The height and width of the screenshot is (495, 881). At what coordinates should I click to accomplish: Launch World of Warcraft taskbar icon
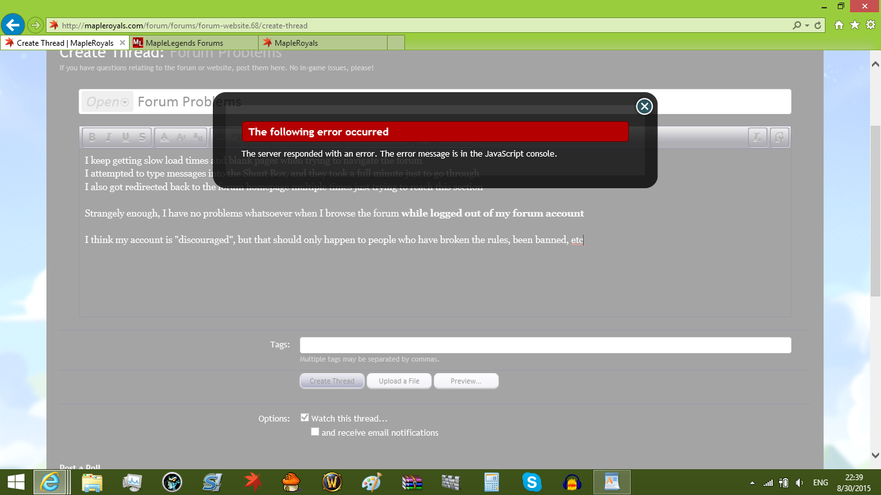[332, 482]
